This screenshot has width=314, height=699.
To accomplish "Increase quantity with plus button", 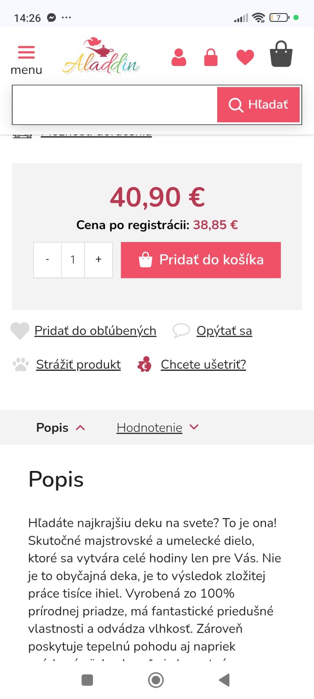I will (99, 260).
